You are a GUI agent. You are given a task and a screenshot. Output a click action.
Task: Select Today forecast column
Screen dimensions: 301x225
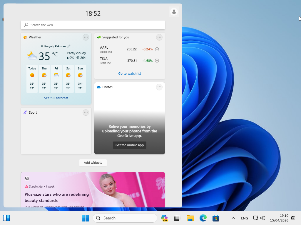tap(32, 79)
